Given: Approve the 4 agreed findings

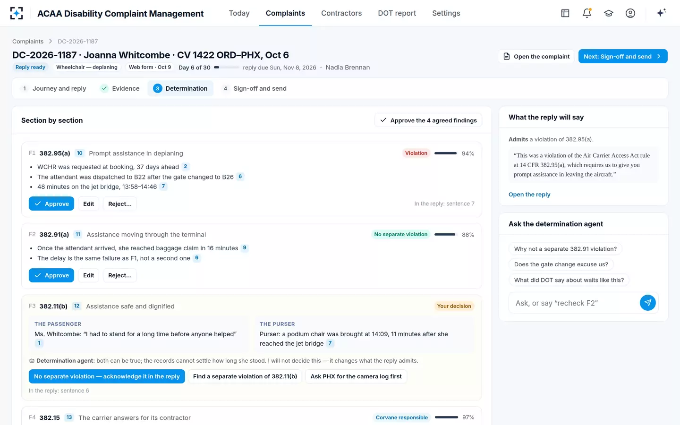Looking at the screenshot, I should (428, 120).
